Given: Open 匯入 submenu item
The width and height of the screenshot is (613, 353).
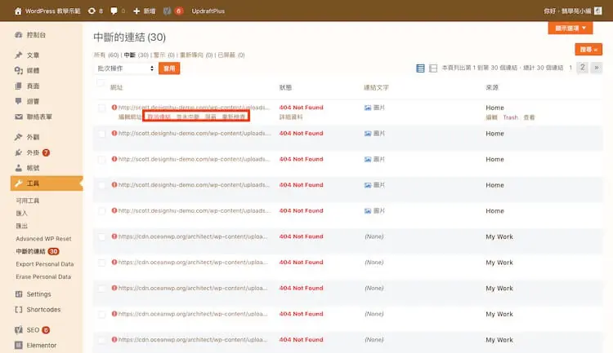Looking at the screenshot, I should [x=21, y=213].
